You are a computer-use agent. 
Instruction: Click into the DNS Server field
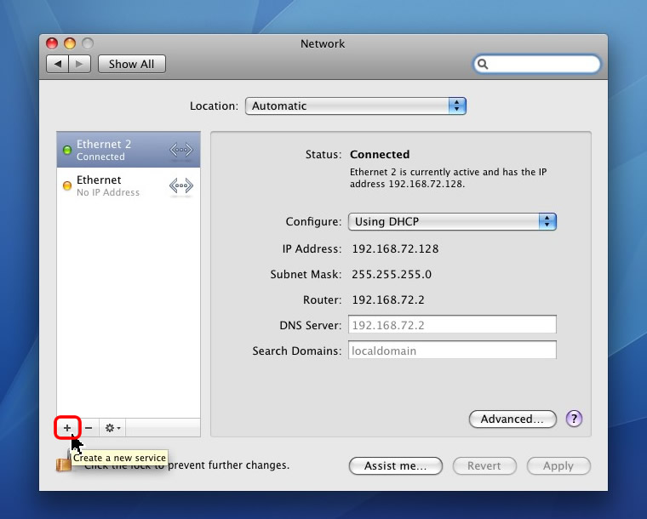point(452,325)
